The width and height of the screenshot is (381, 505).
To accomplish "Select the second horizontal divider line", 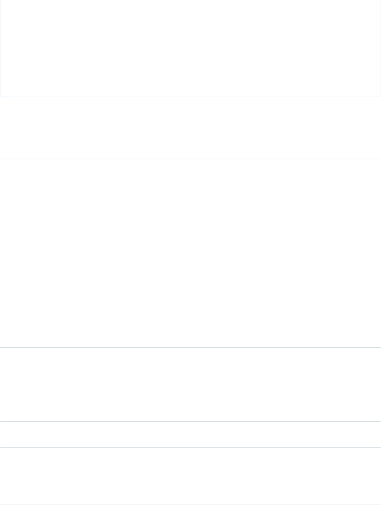I will point(190,347).
